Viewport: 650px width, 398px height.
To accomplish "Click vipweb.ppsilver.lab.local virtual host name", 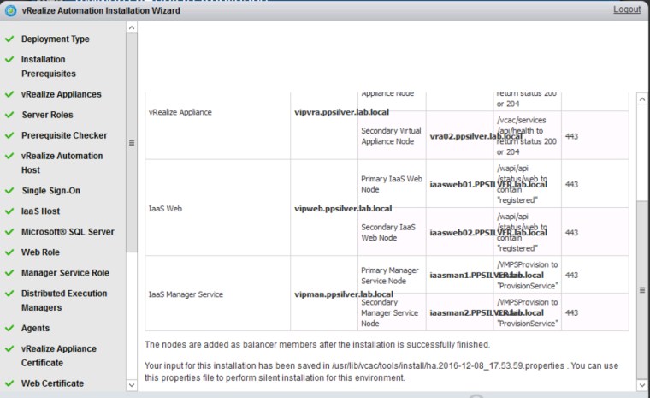I will 343,209.
